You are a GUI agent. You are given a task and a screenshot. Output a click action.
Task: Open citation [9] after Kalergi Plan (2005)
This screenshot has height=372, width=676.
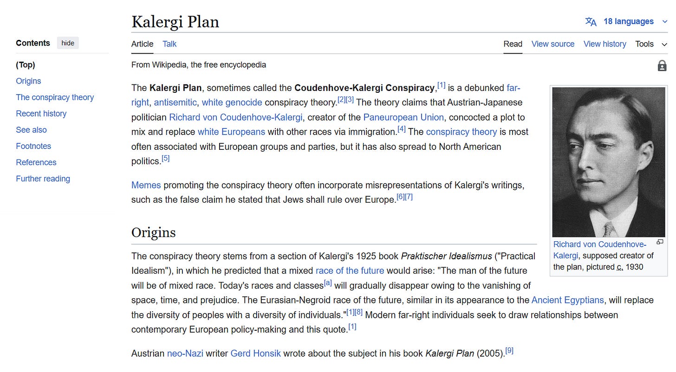coord(509,351)
